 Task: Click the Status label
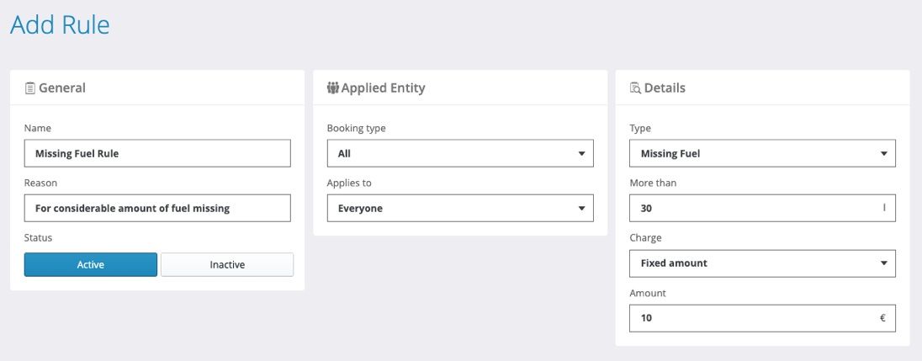coord(39,238)
